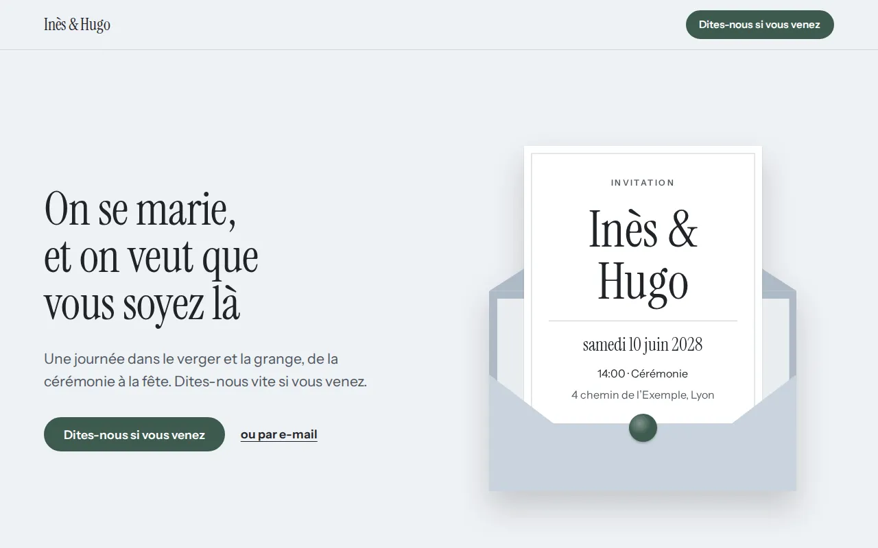Screen dimensions: 878x548
Task: Click the paragraph starting 'Une journée dans le verger'
Action: (206, 370)
